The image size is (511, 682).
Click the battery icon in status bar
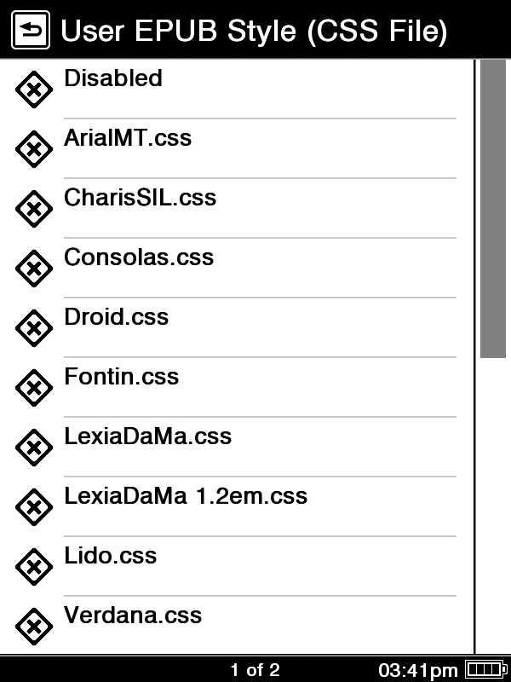pyautogui.click(x=486, y=670)
